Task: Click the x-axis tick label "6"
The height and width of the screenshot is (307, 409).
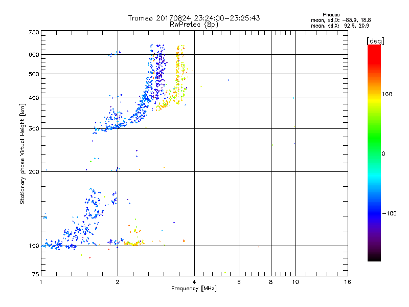Action: point(239,282)
